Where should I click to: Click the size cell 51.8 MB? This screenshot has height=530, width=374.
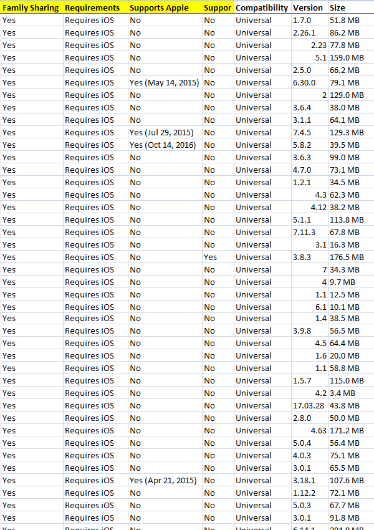(x=351, y=21)
